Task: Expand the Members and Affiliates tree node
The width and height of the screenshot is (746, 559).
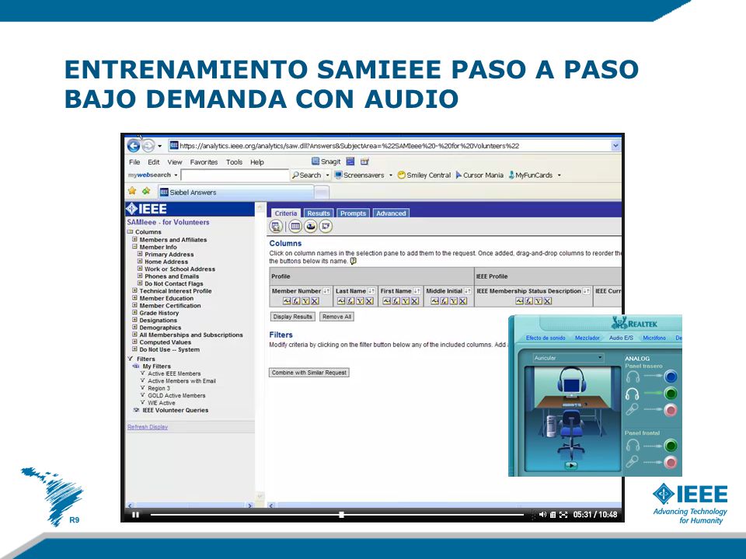Action: (x=134, y=240)
